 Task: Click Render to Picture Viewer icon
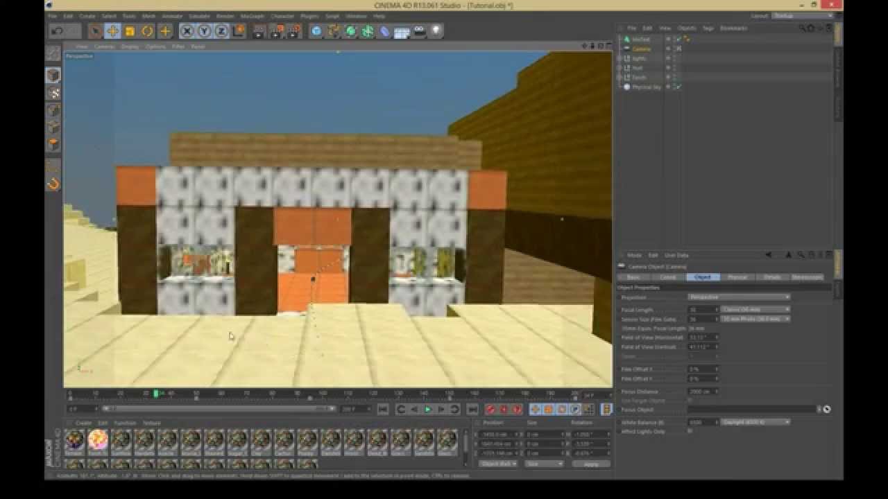click(277, 31)
